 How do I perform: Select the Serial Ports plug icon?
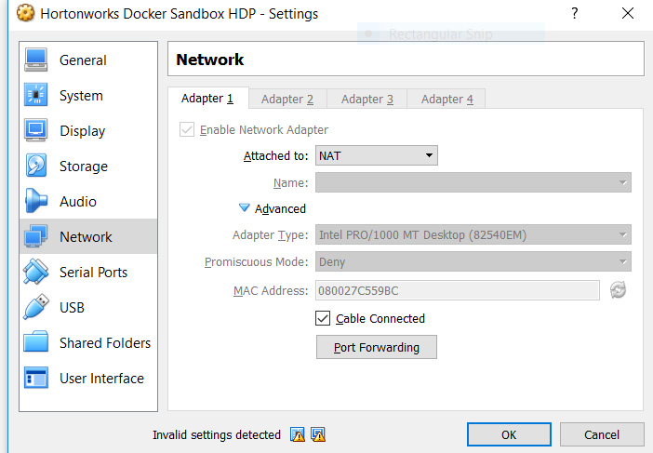pyautogui.click(x=36, y=273)
